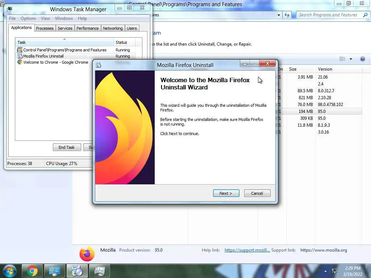Select Control Panel Programs and Features task

[76, 50]
